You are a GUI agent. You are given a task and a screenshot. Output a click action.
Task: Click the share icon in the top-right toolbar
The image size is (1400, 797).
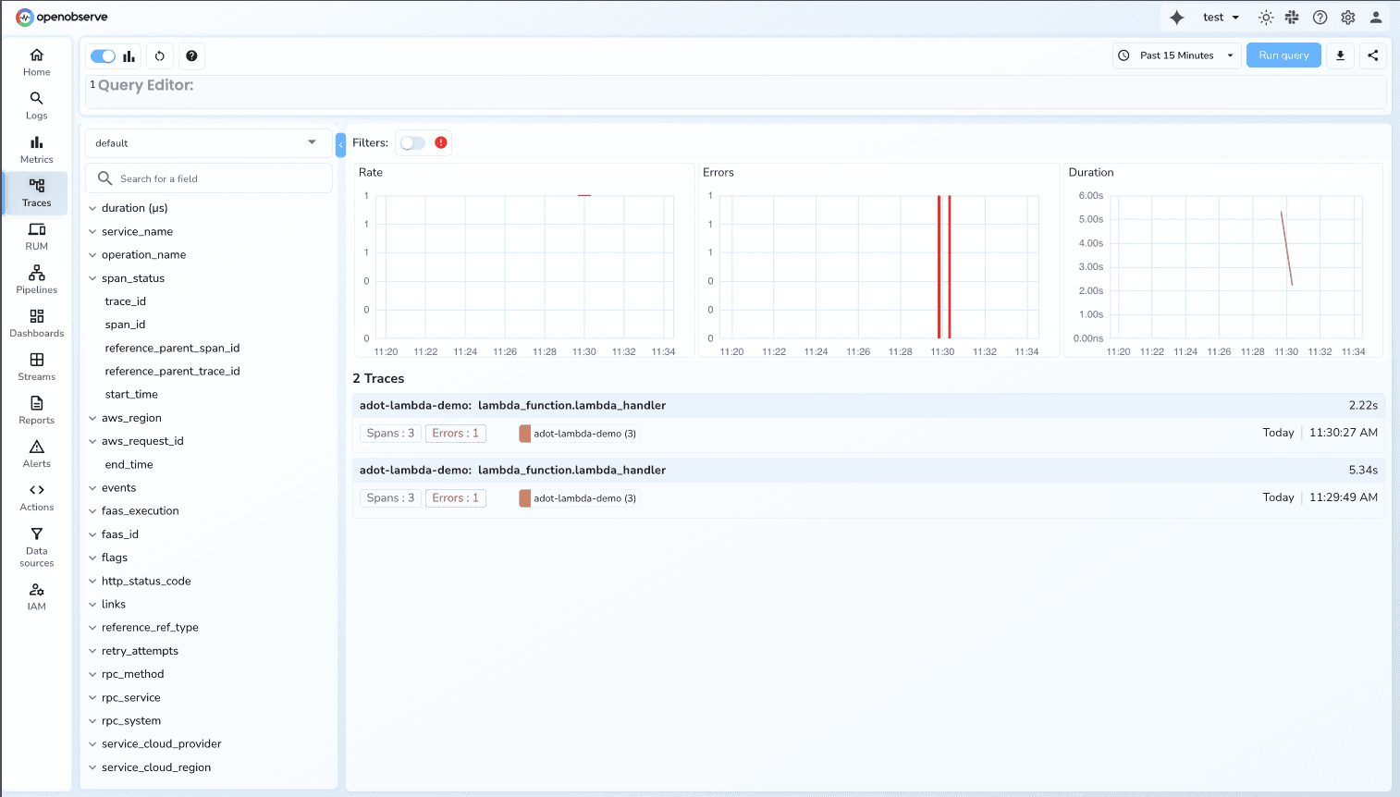1372,55
